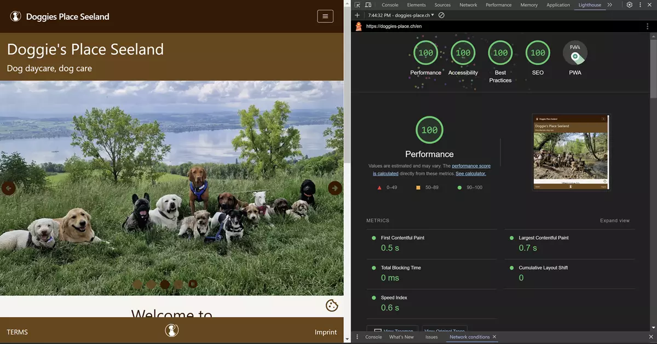Switch to the Network tab
657x344 pixels.
coord(468,5)
